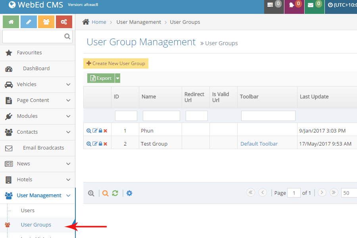Open the Default Toolbar link for Test Group

click(259, 144)
